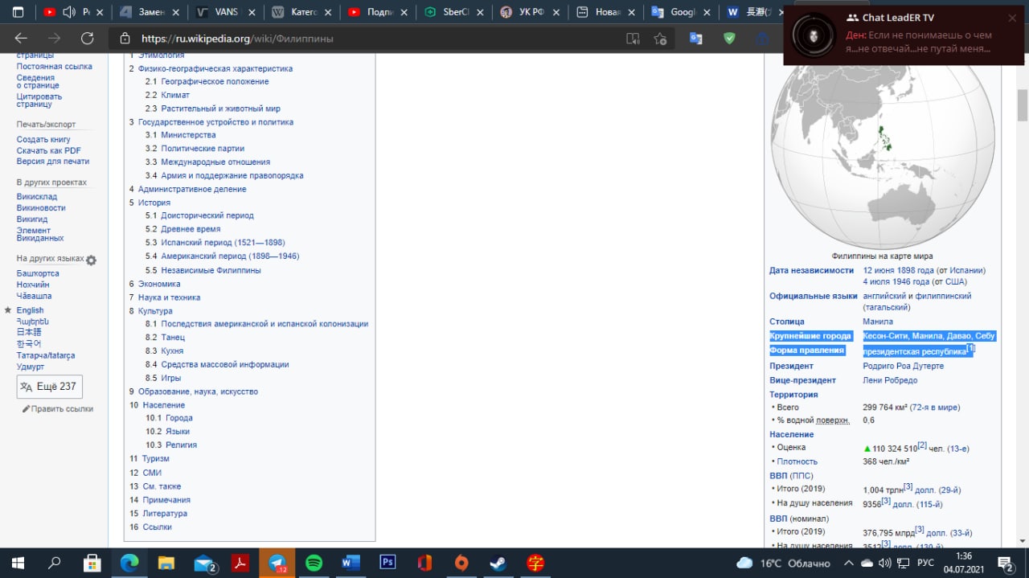Open Родриго Роа Дутерте link
This screenshot has width=1029, height=578.
tap(903, 366)
